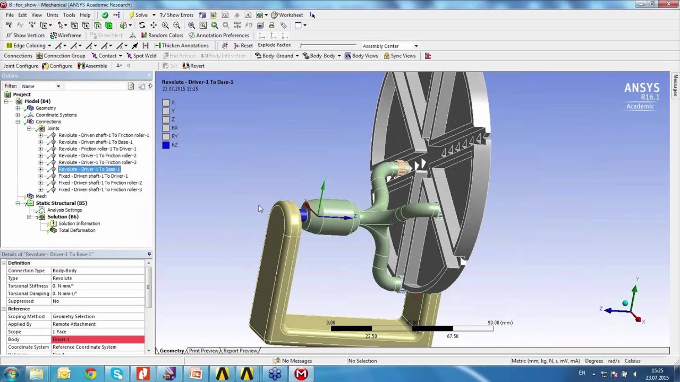Open the Units menu

click(x=52, y=15)
